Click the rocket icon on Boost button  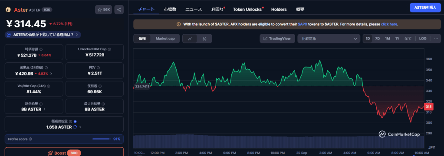click(50, 153)
